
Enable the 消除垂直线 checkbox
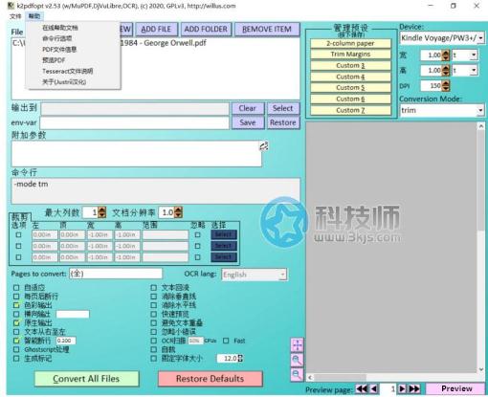(153, 297)
